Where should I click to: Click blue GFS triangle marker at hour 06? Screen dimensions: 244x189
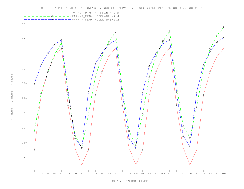(x=48, y=53)
